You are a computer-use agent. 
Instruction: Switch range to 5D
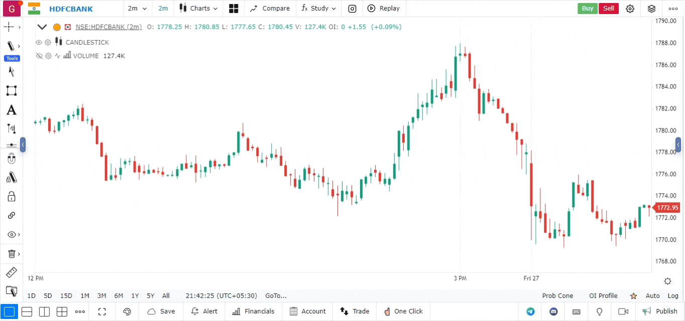[x=48, y=296]
